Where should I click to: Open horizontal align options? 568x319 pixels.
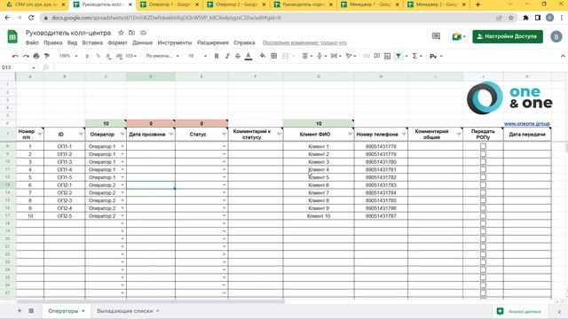point(307,56)
